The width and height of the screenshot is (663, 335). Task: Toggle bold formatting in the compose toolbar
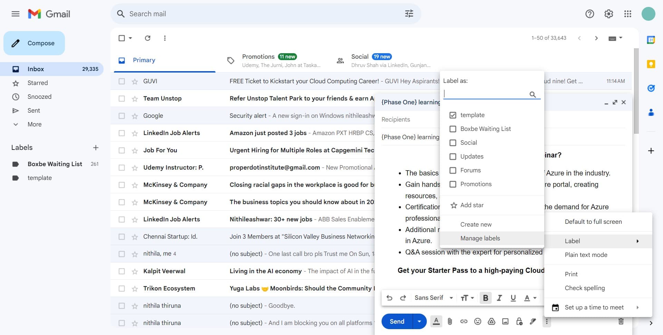pos(486,297)
